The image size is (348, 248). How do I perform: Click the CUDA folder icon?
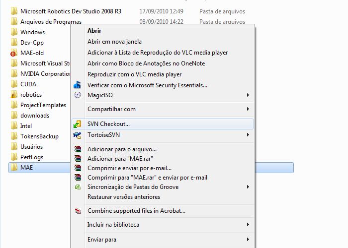click(x=14, y=84)
